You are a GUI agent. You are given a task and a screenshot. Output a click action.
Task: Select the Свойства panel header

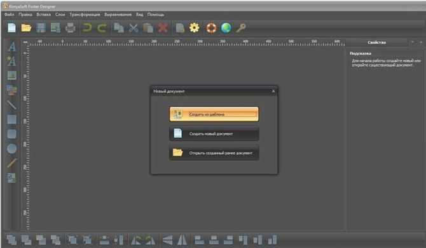pos(377,42)
